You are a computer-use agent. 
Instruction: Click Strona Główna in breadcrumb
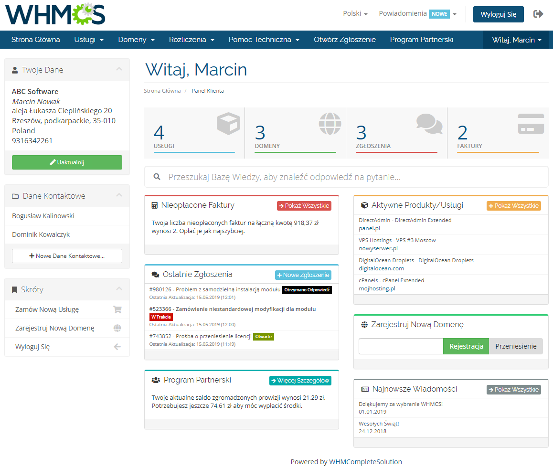[x=162, y=91]
